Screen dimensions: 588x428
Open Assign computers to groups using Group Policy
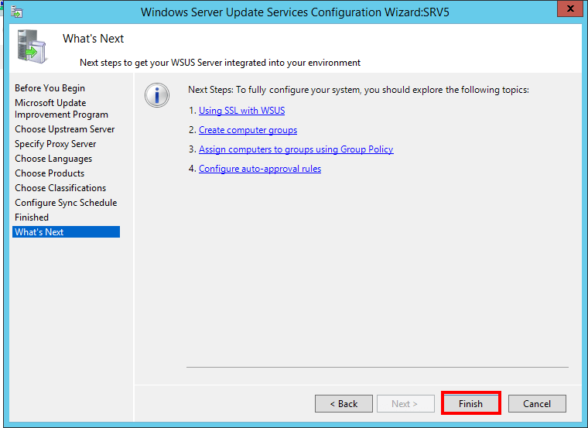pos(296,149)
